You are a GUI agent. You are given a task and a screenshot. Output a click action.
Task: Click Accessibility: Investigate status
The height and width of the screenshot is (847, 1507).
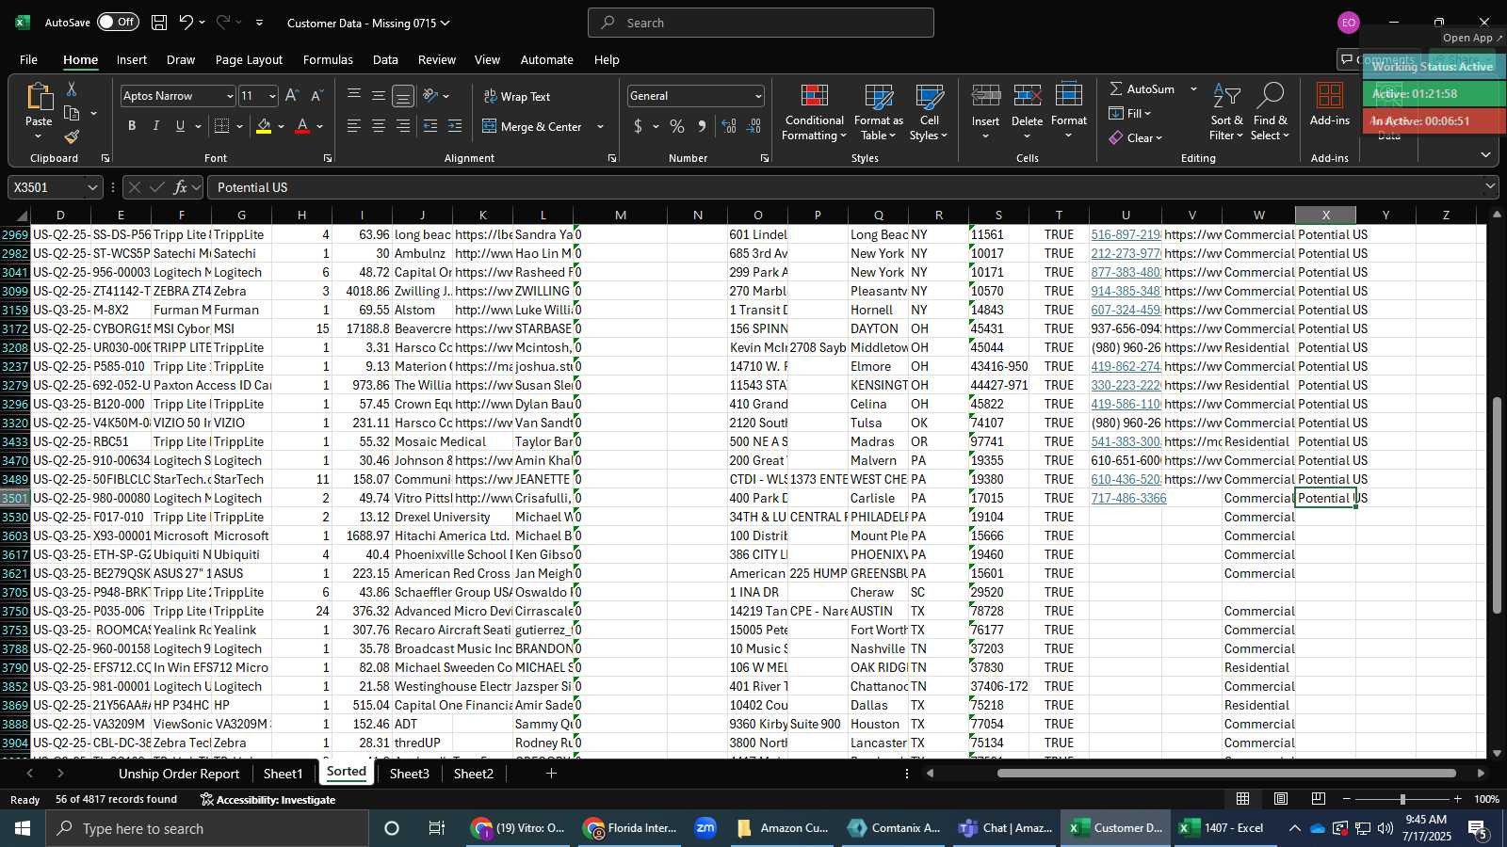[267, 800]
